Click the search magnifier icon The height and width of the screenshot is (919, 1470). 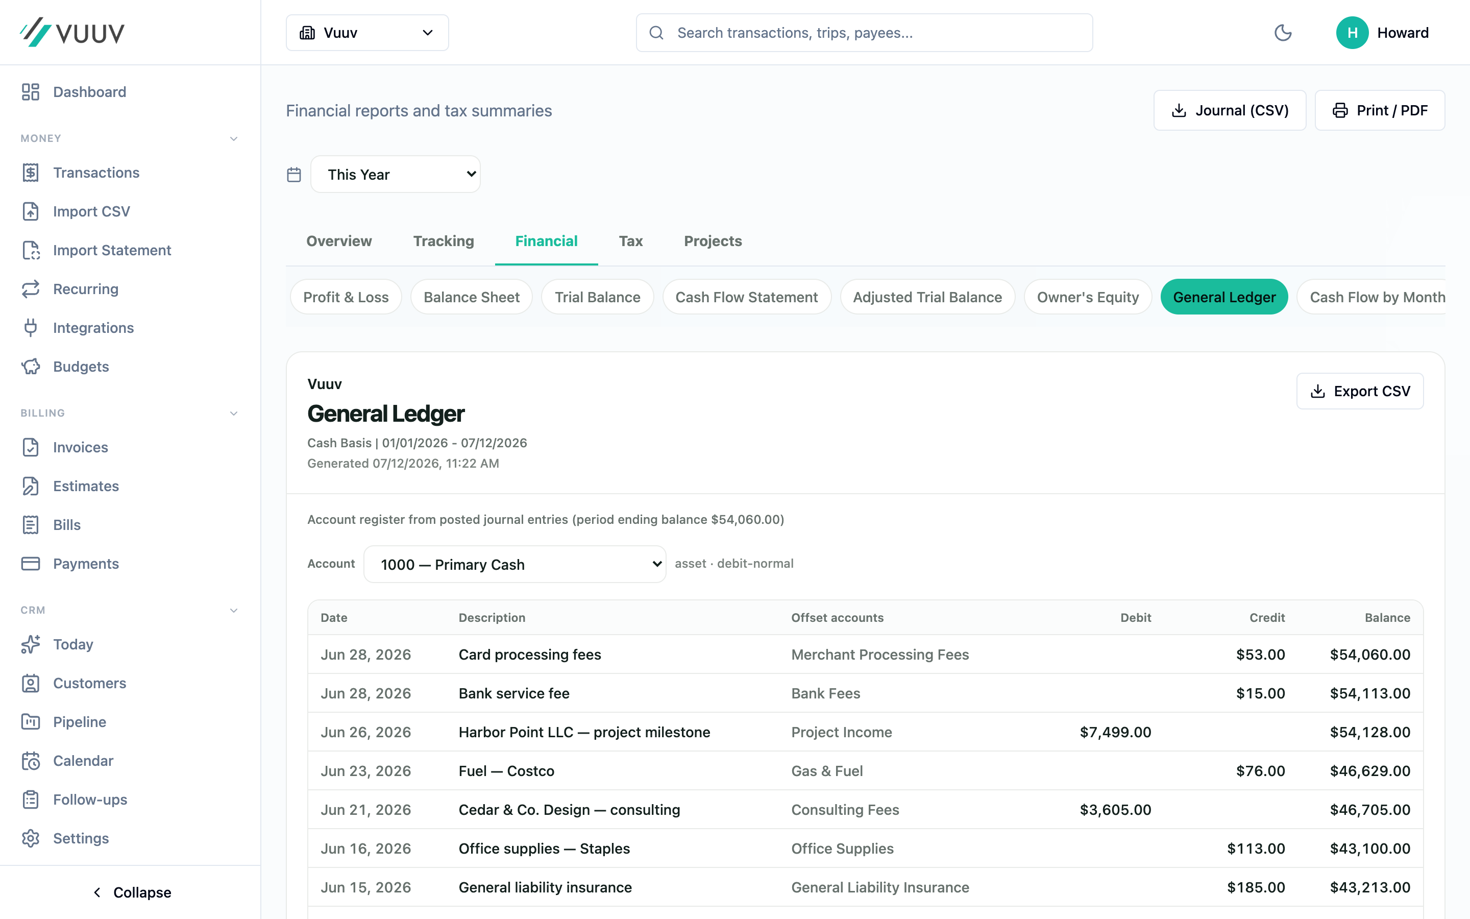656,33
